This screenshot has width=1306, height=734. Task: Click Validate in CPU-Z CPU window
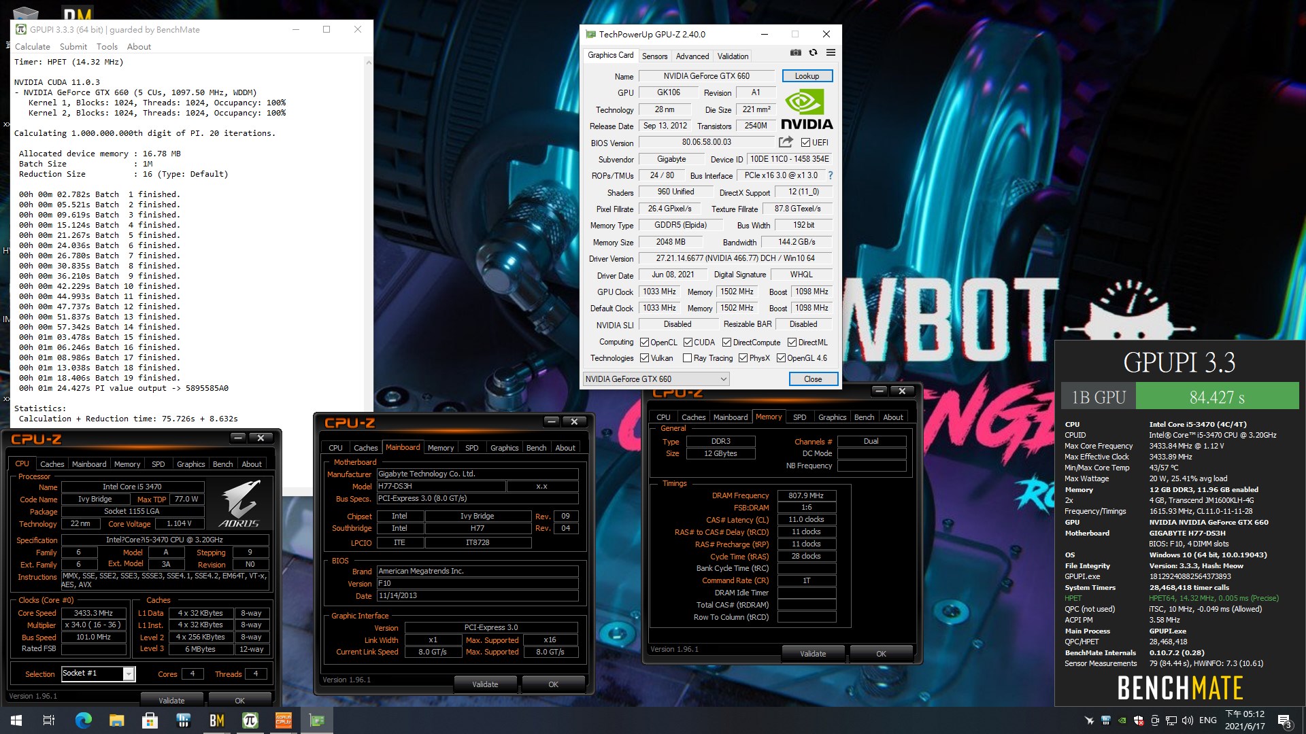coord(171,700)
